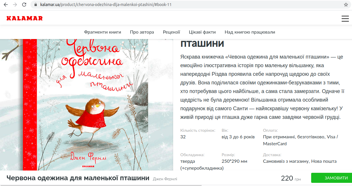Image resolution: width=352 pixels, height=186 pixels.
Task: Jump to Над книгою працювали
Action: [250, 32]
